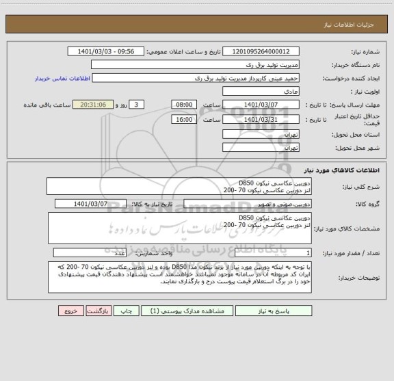Click the نام دستگاه خریدار label

tap(356, 65)
